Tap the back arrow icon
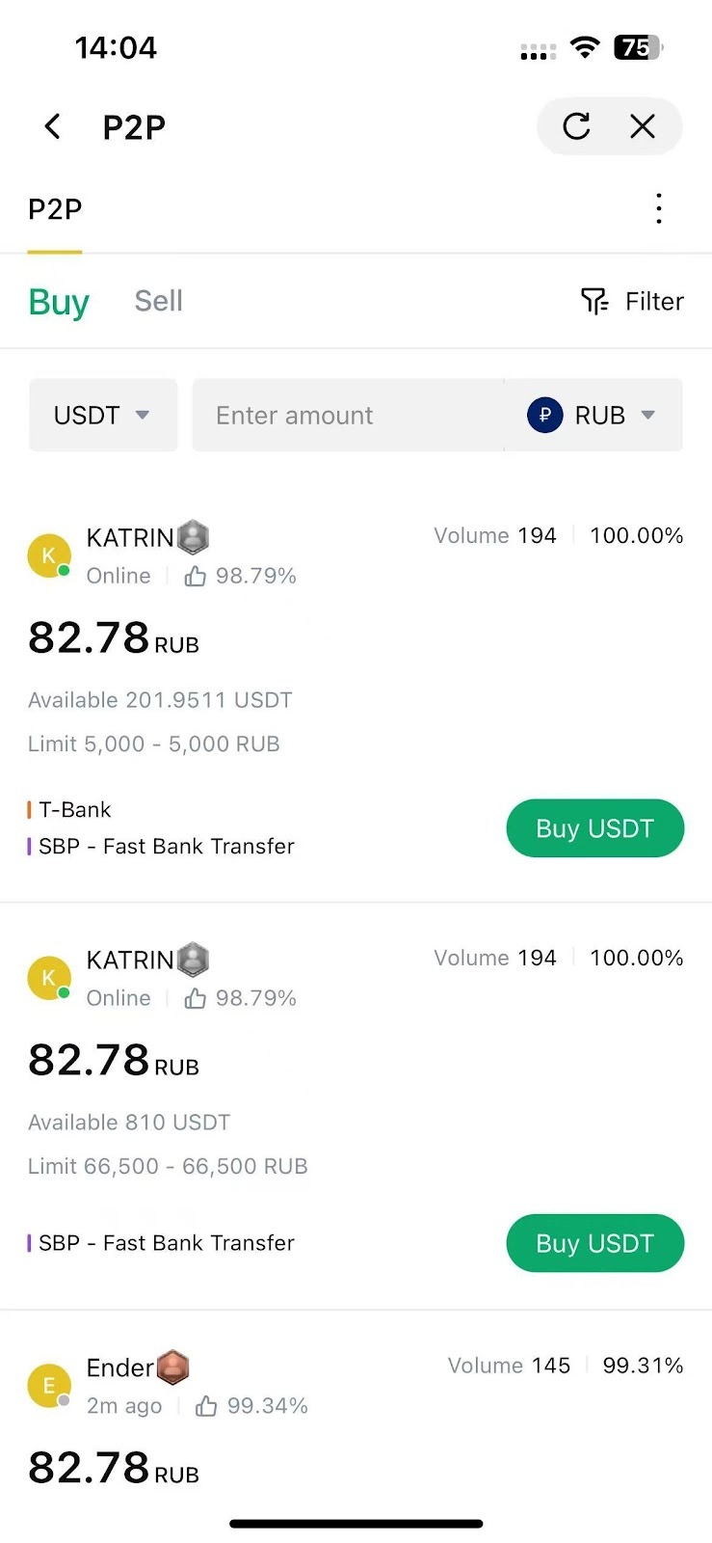 click(53, 126)
